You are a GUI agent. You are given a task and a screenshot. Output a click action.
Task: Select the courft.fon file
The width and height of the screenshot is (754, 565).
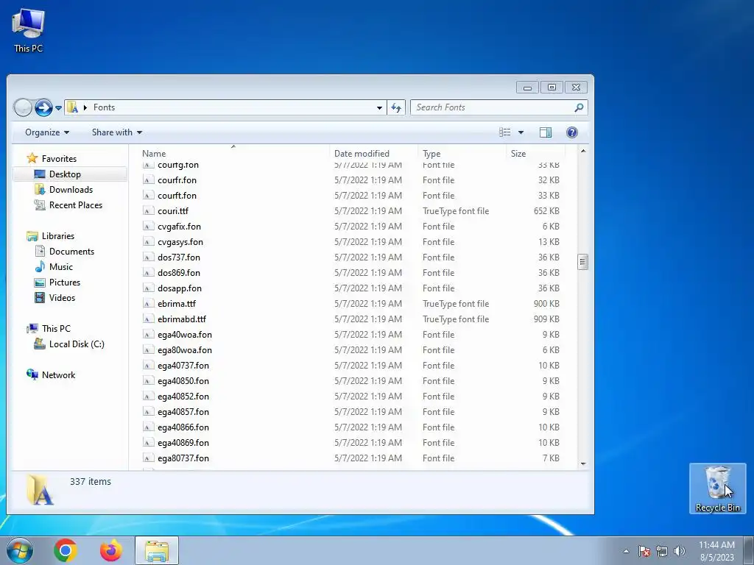pyautogui.click(x=177, y=196)
